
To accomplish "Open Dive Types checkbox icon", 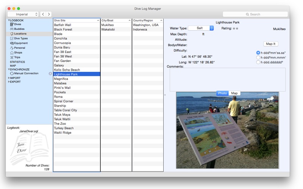I will point(12,39).
